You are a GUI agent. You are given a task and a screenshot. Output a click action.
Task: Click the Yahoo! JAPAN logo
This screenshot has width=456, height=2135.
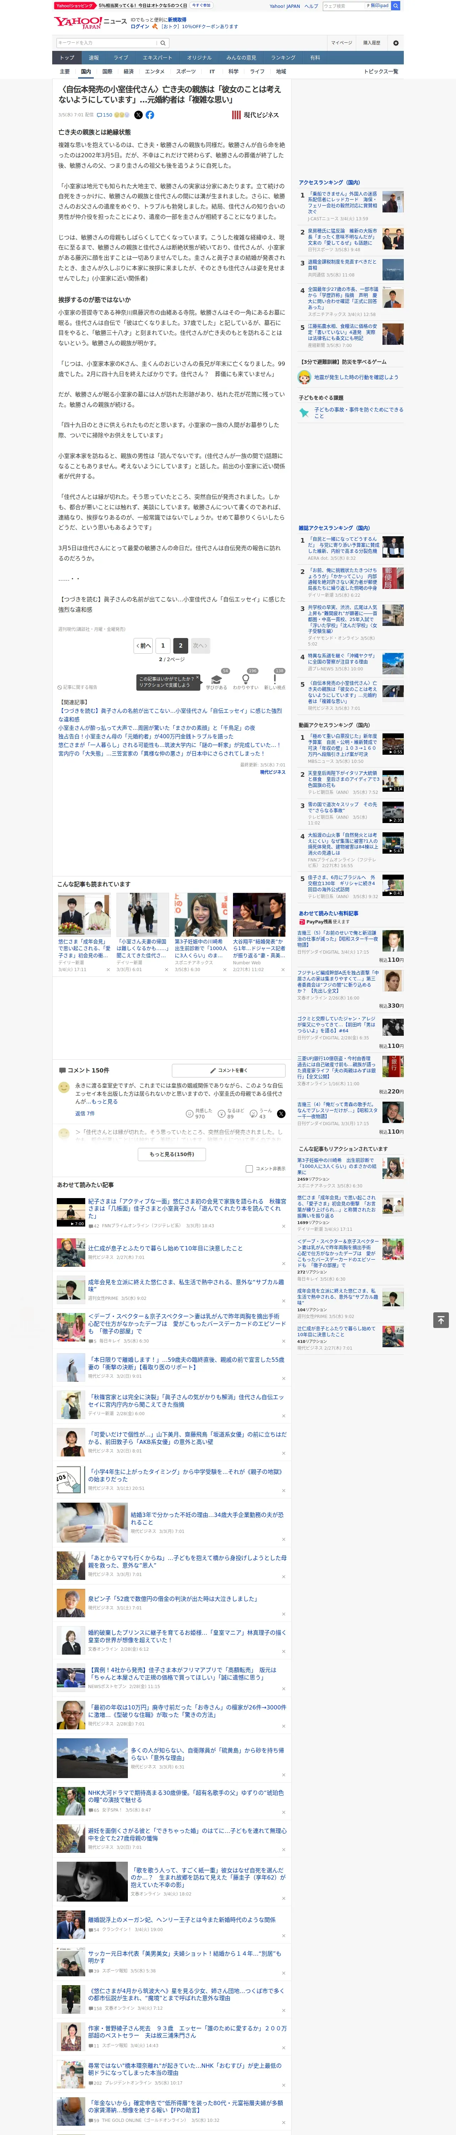[78, 22]
